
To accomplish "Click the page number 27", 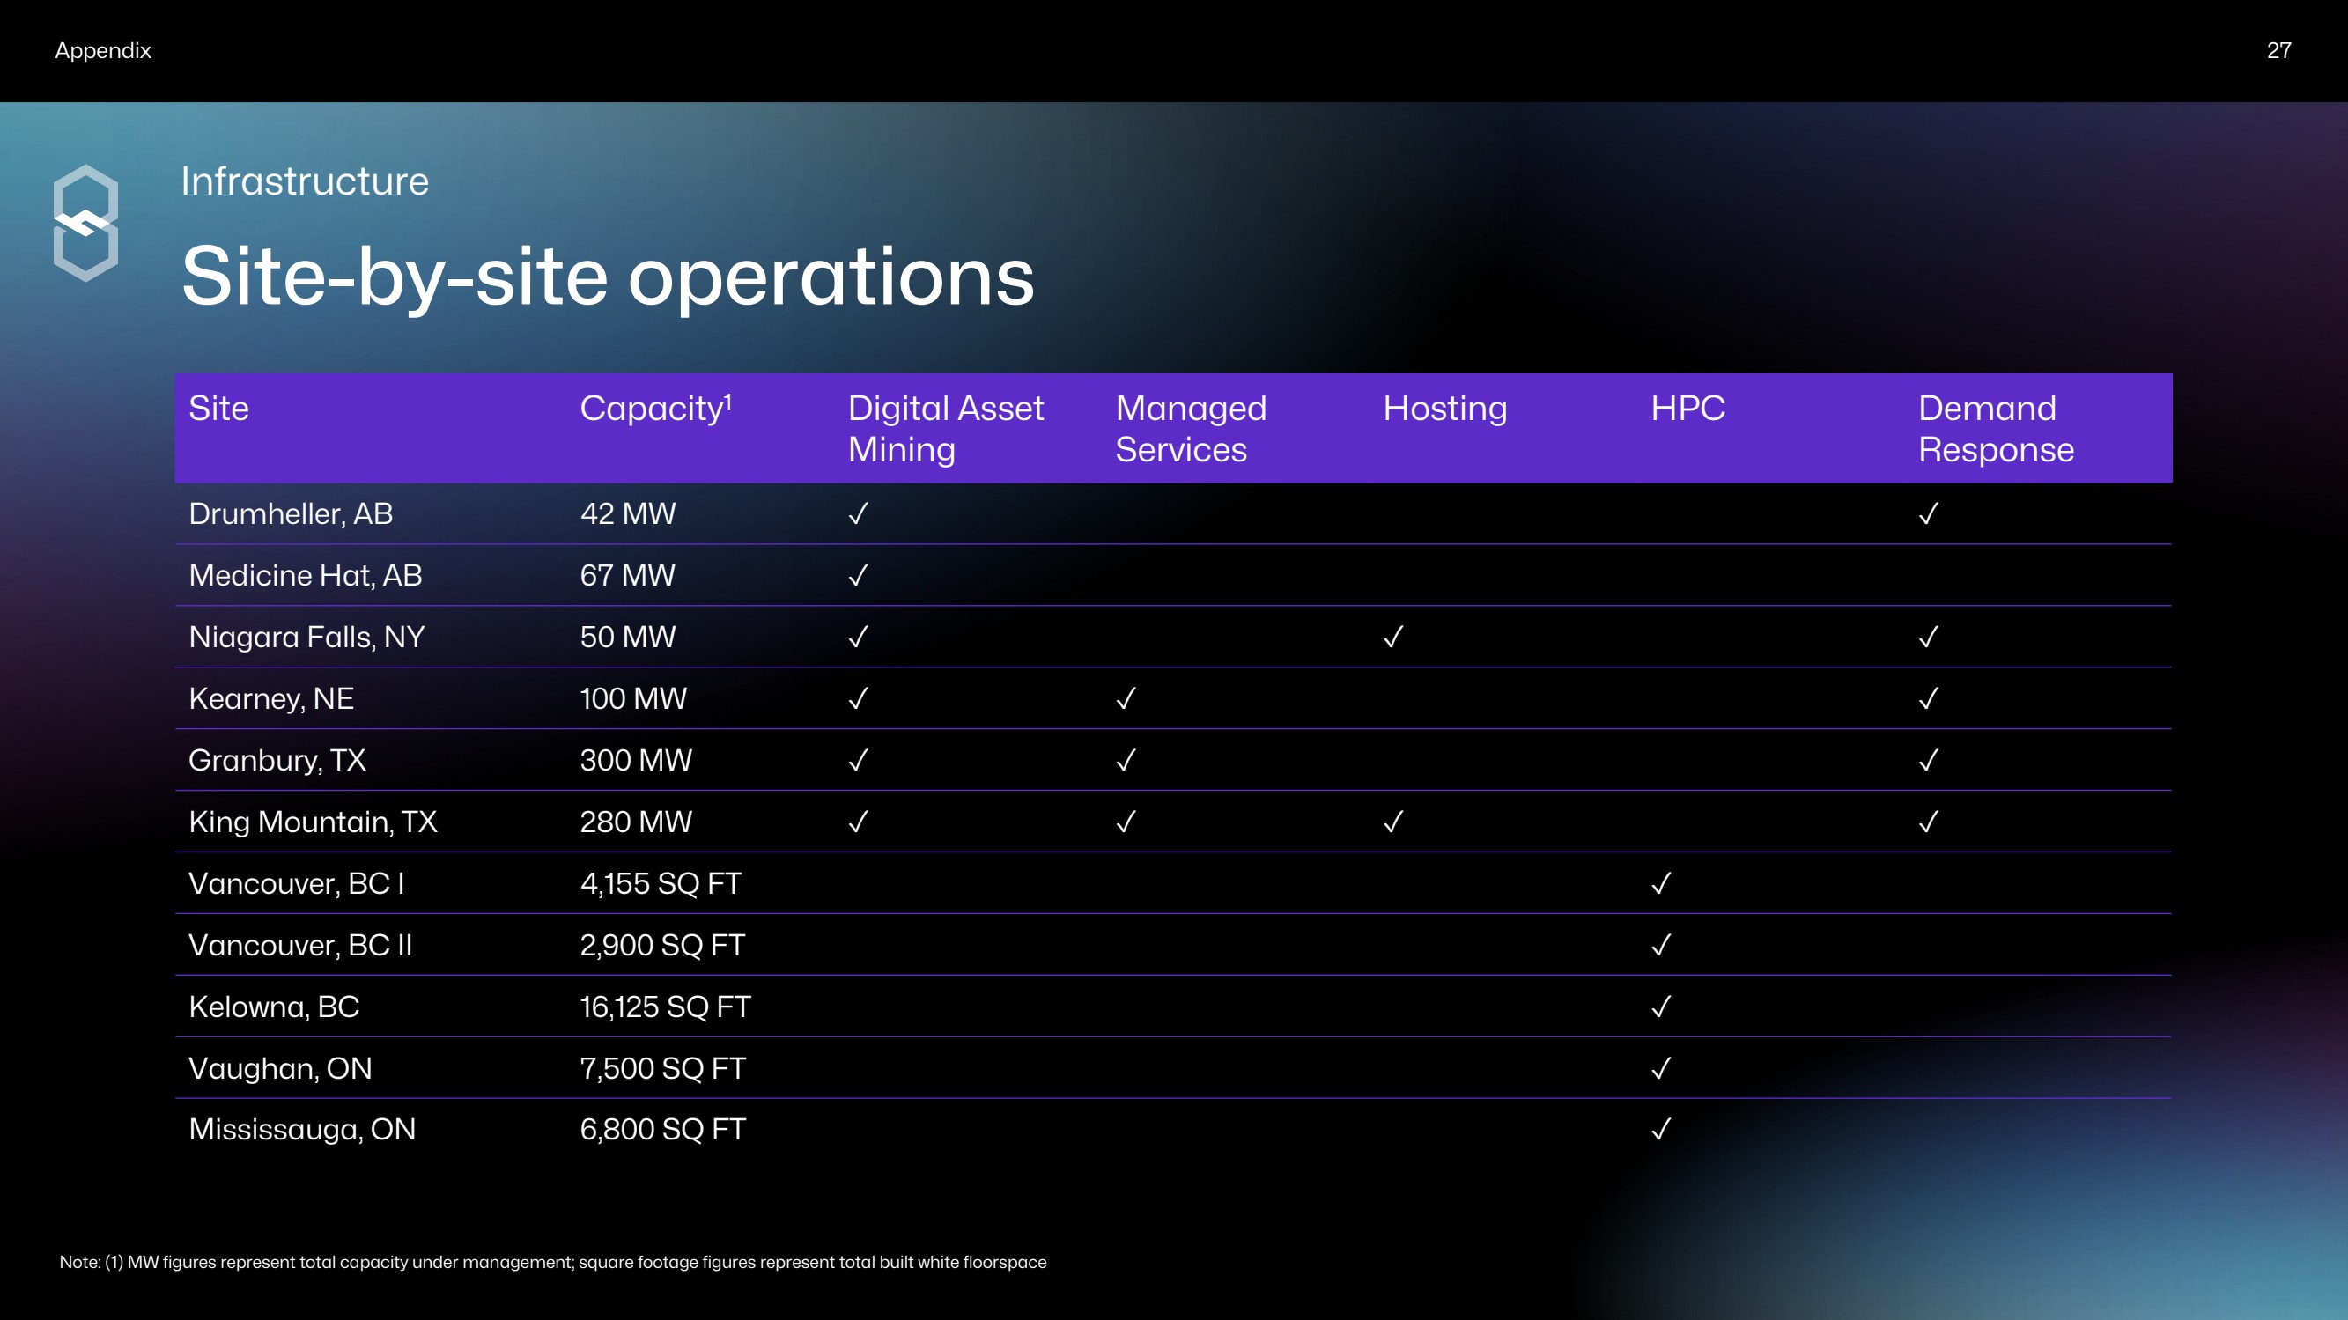I will [x=2278, y=51].
